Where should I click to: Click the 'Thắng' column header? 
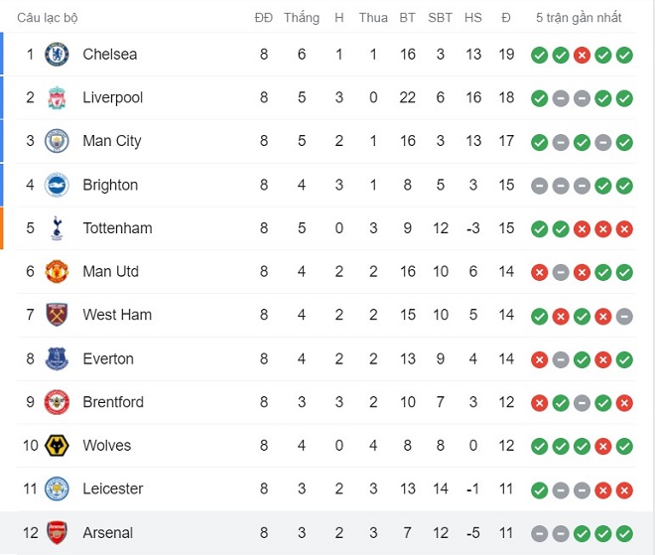302,18
